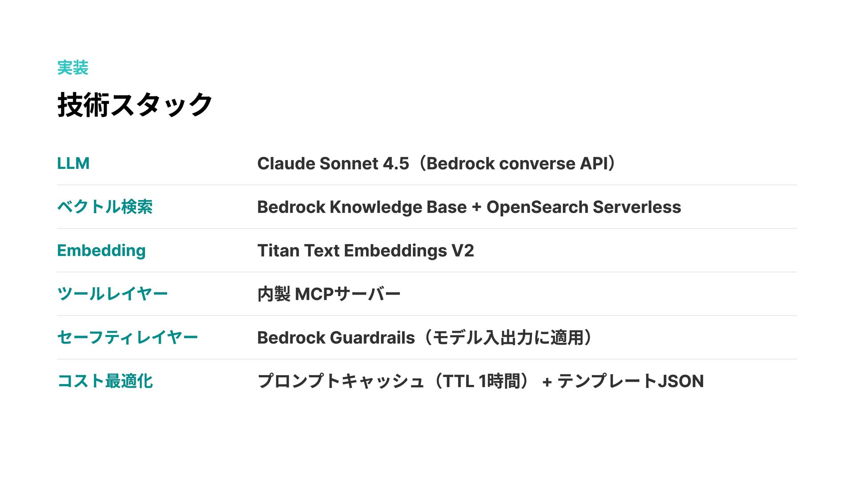Select the Bedrock Guardrails text

pos(336,338)
